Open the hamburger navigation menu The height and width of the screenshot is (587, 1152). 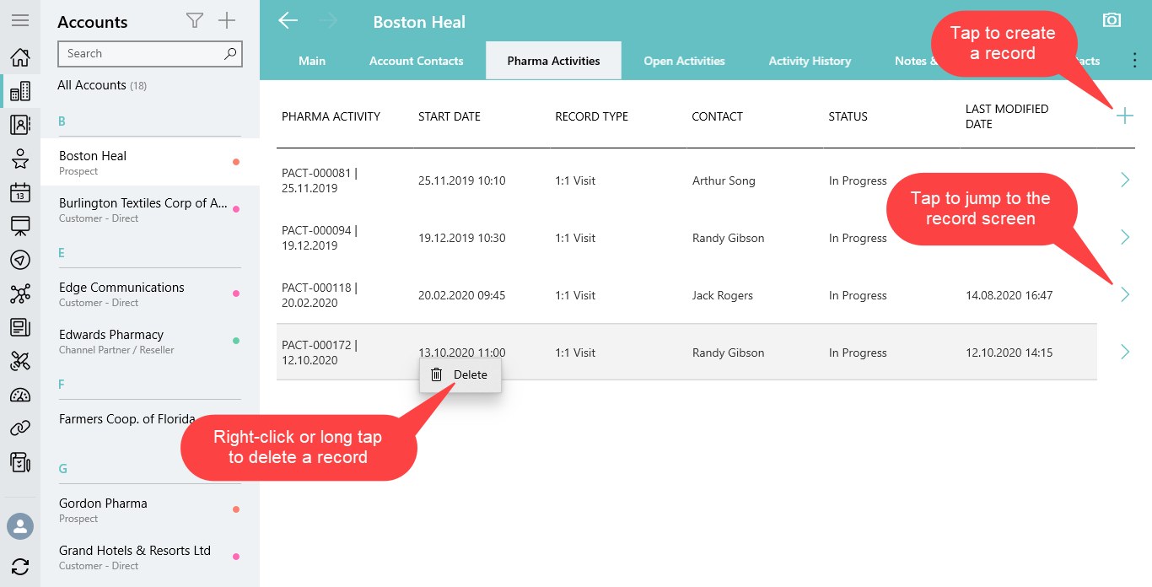pos(20,20)
